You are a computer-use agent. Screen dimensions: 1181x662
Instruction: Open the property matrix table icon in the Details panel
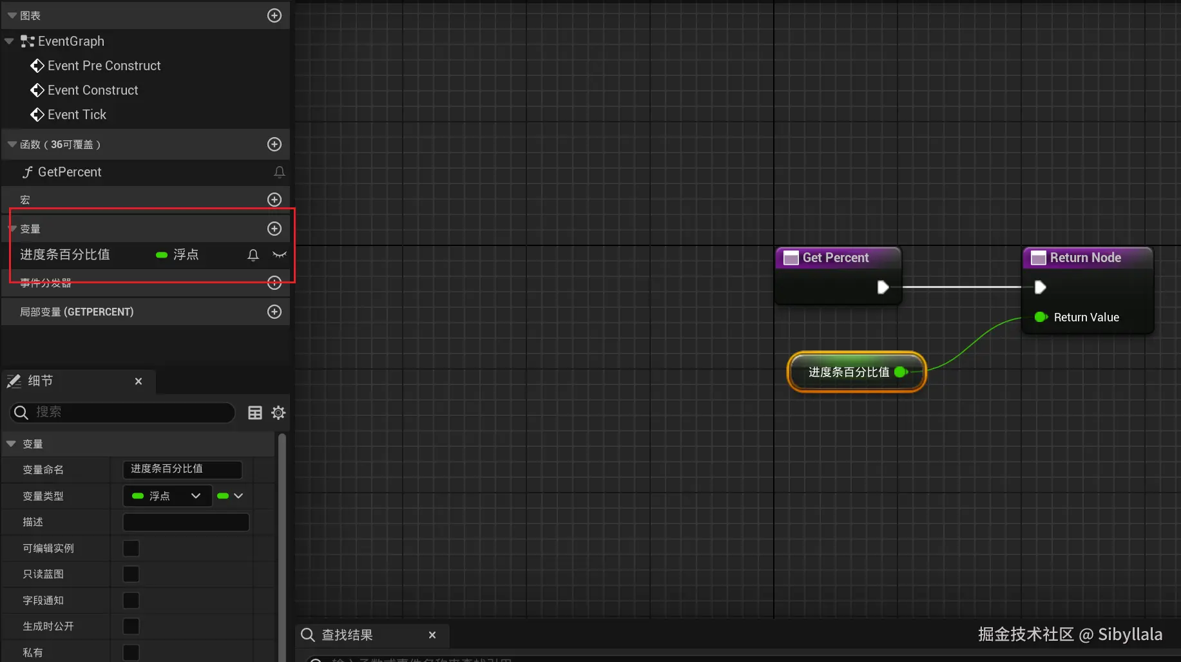[x=255, y=413]
